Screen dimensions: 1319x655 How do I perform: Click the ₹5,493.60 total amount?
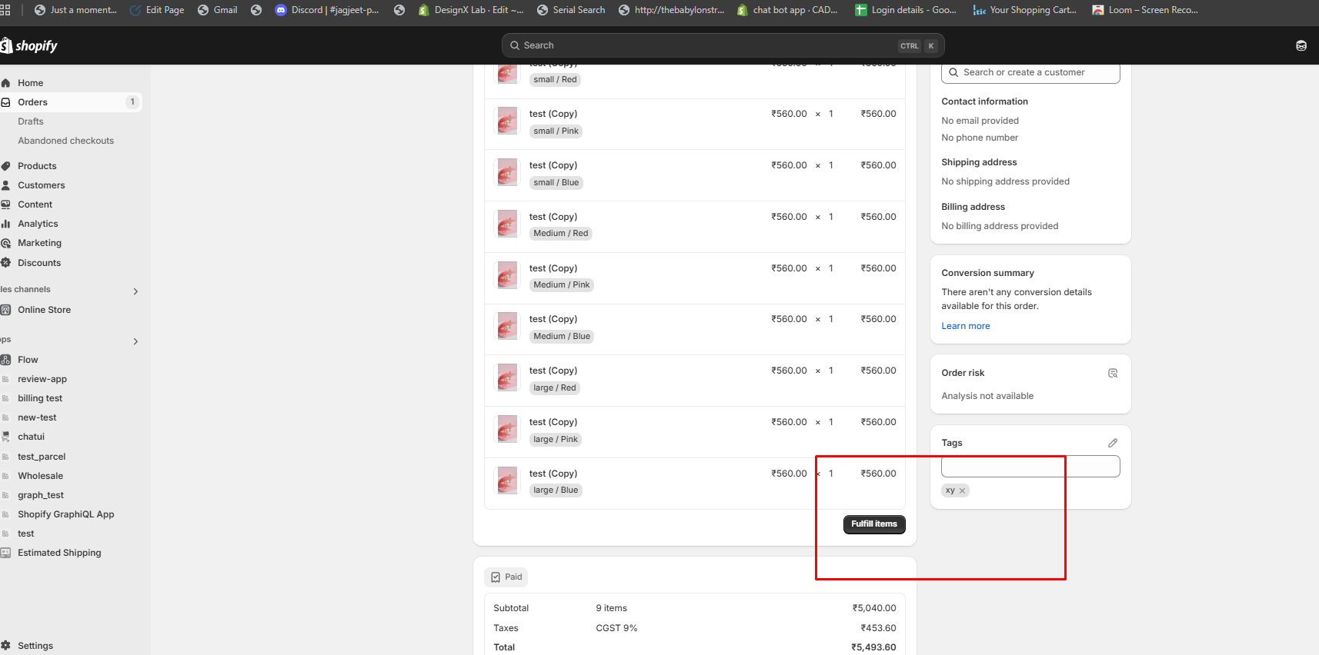click(873, 647)
